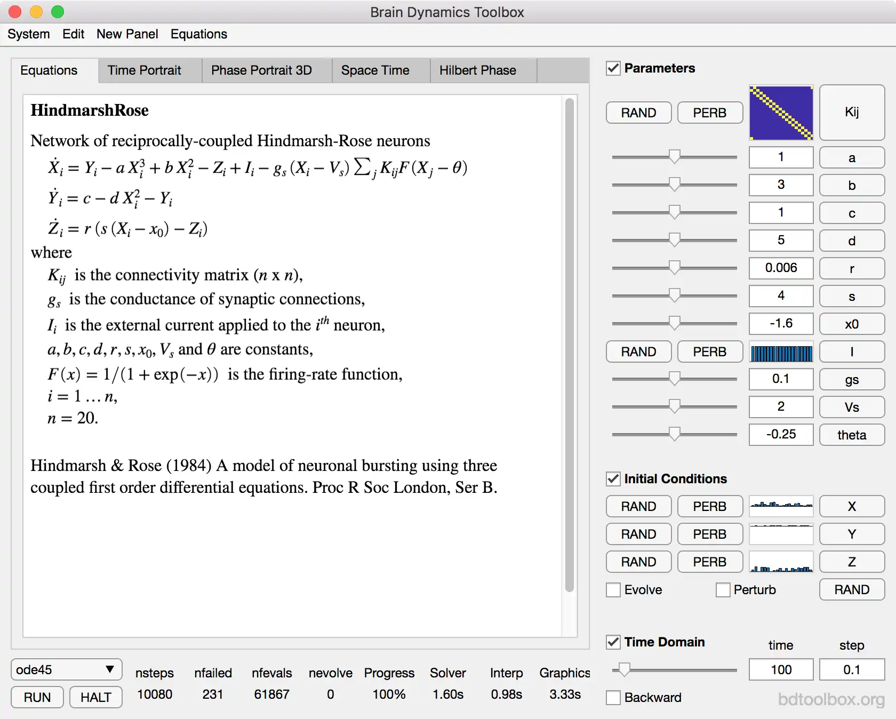Click the gs parameter button

[852, 379]
